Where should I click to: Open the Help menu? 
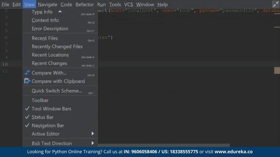point(162,4)
